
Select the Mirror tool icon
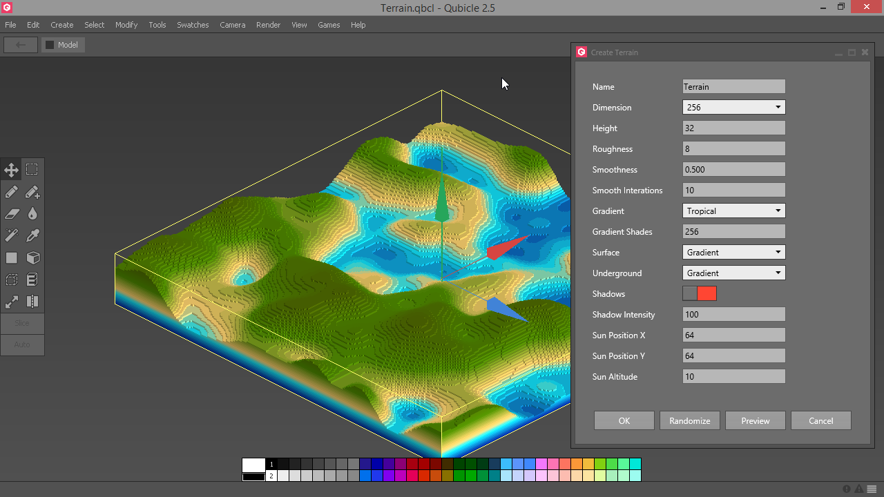coord(32,302)
